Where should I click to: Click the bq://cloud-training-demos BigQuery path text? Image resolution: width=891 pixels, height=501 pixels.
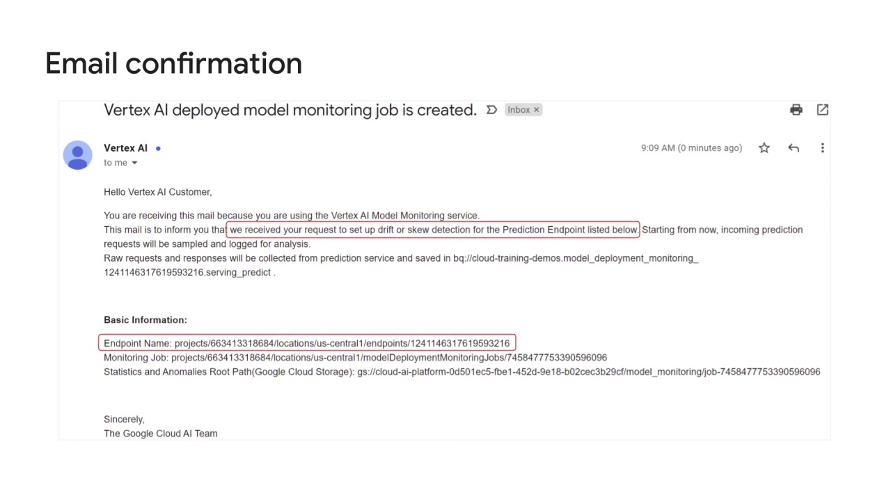click(576, 258)
